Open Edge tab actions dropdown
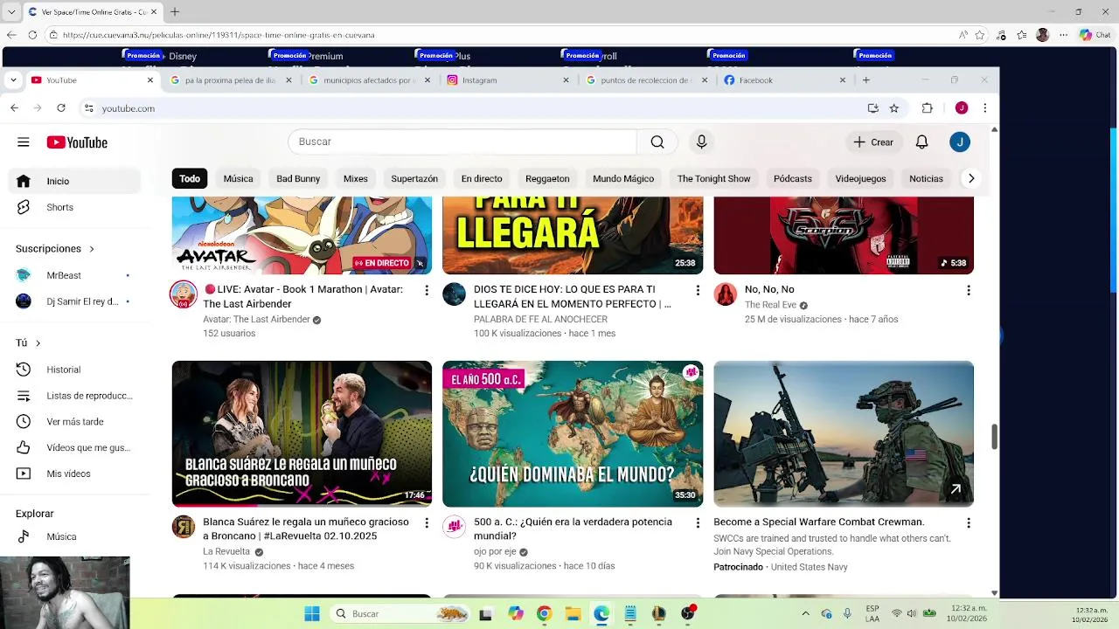 coord(11,11)
